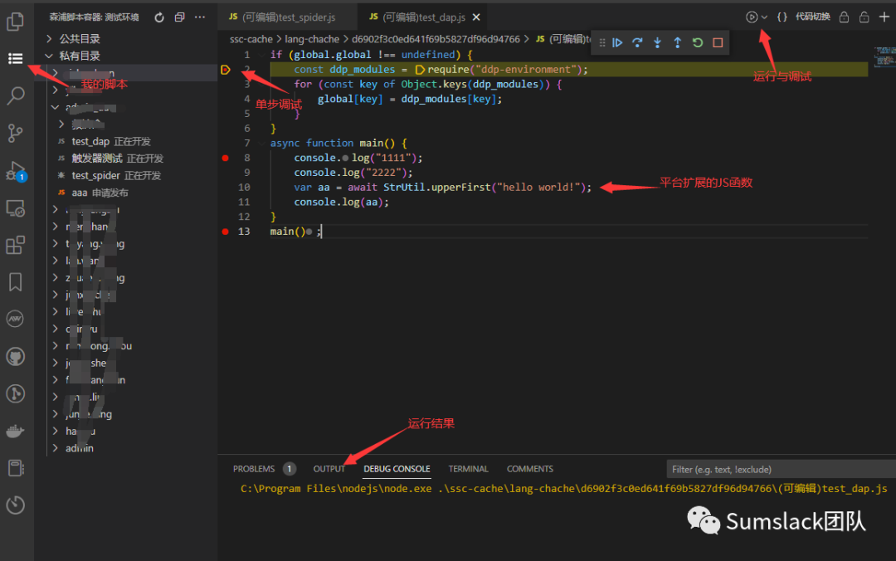Continue debugging from debug toolbar

point(617,42)
